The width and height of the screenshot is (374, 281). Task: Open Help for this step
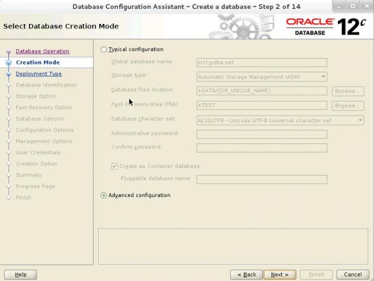21,275
